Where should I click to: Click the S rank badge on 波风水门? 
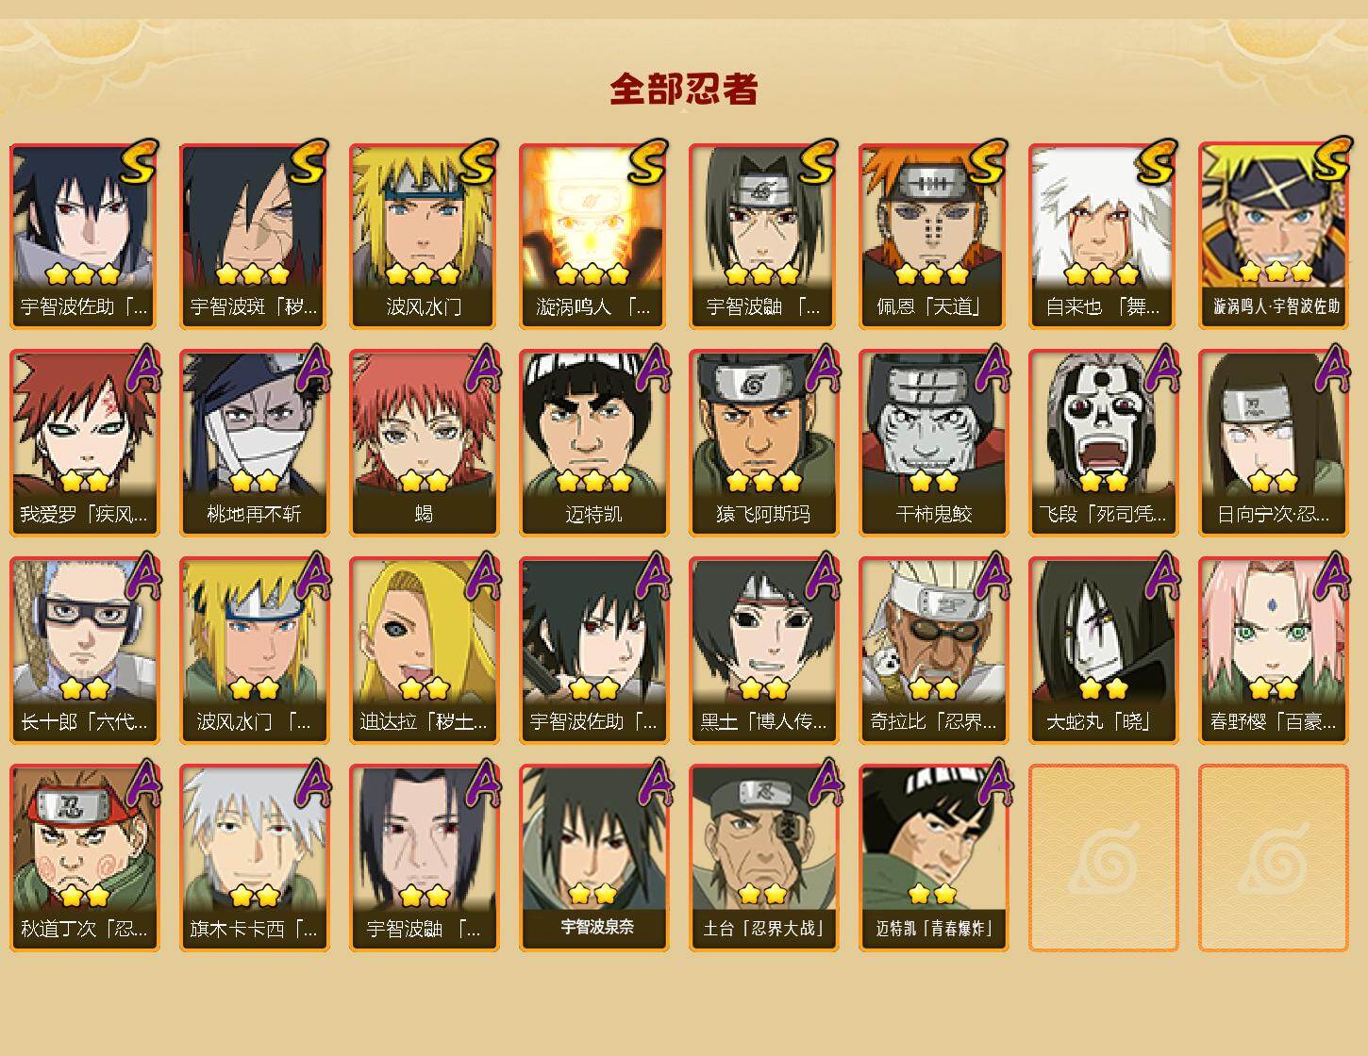[477, 160]
